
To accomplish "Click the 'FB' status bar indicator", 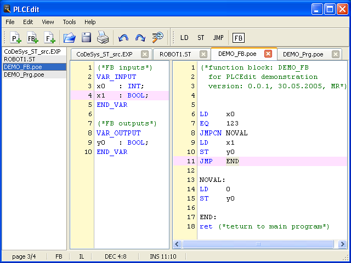I will [59, 256].
